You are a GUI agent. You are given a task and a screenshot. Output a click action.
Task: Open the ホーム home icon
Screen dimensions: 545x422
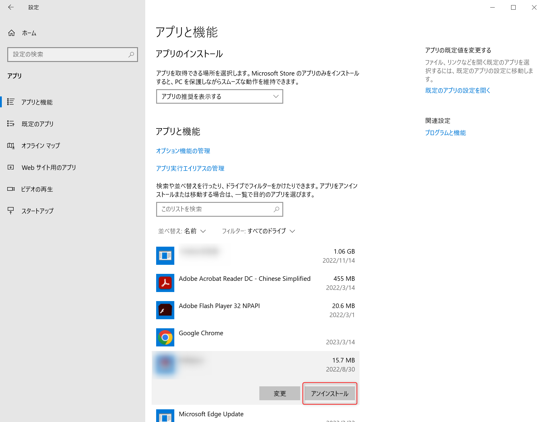click(x=11, y=33)
